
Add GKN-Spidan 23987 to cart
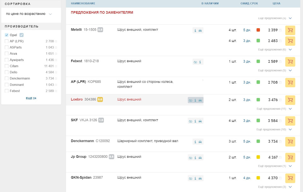(290, 178)
